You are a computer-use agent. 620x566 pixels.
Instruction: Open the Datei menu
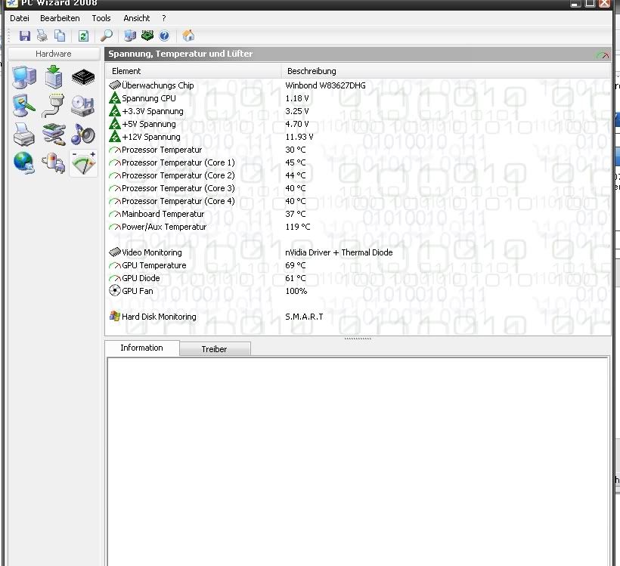tap(20, 18)
